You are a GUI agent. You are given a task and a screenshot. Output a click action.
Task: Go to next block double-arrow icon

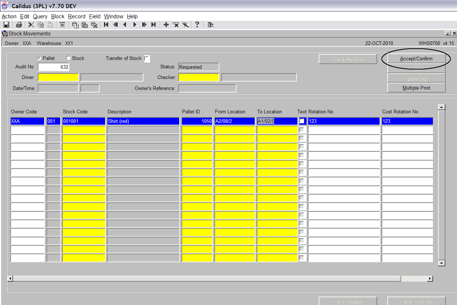[x=144, y=25]
